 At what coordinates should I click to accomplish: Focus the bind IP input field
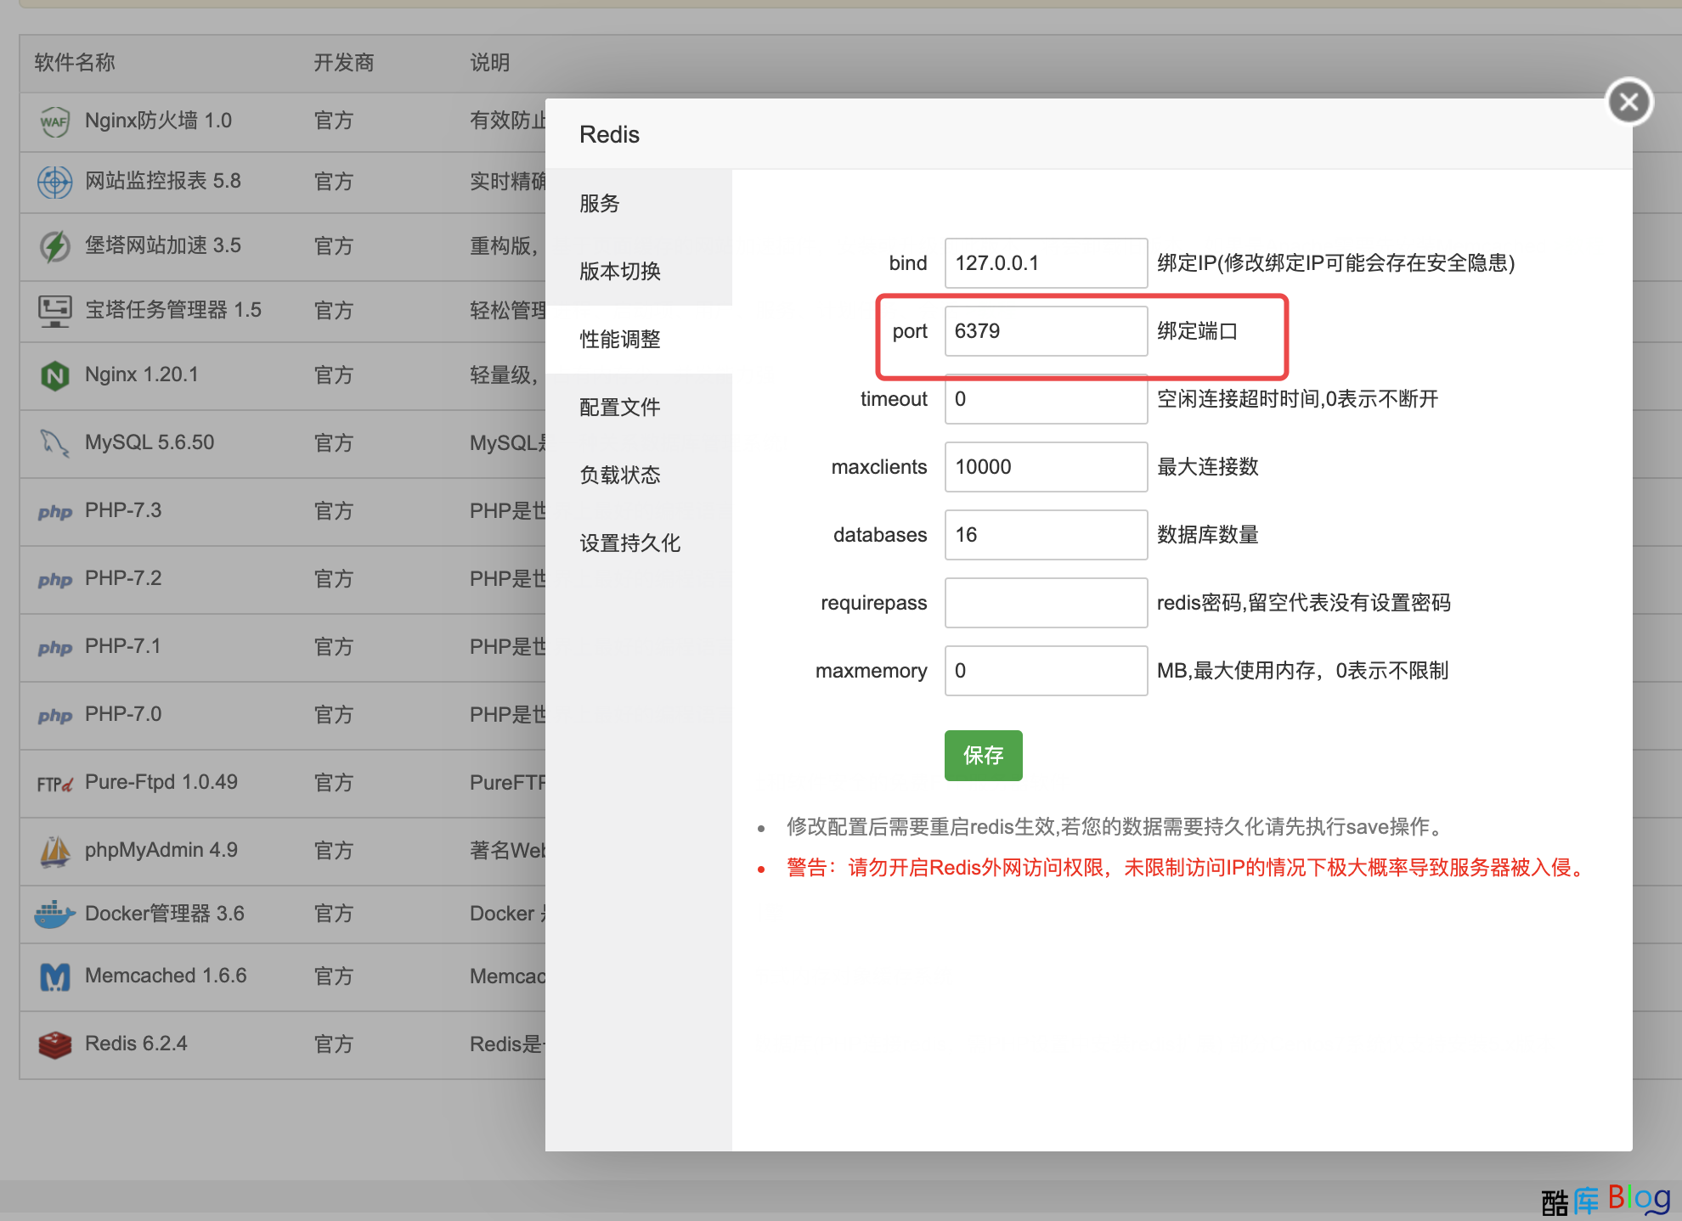coord(1046,263)
